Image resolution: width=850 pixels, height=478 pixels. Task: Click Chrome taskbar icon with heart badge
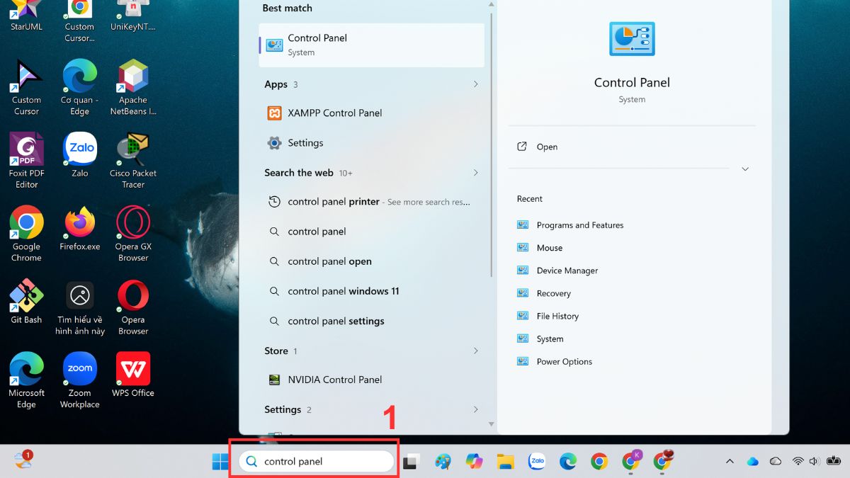[x=663, y=460]
